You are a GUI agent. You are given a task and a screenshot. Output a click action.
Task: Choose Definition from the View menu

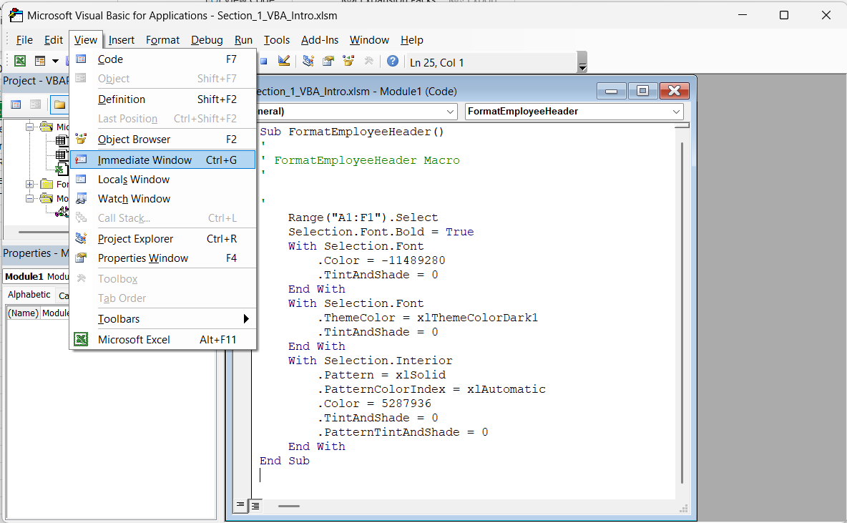(x=163, y=99)
